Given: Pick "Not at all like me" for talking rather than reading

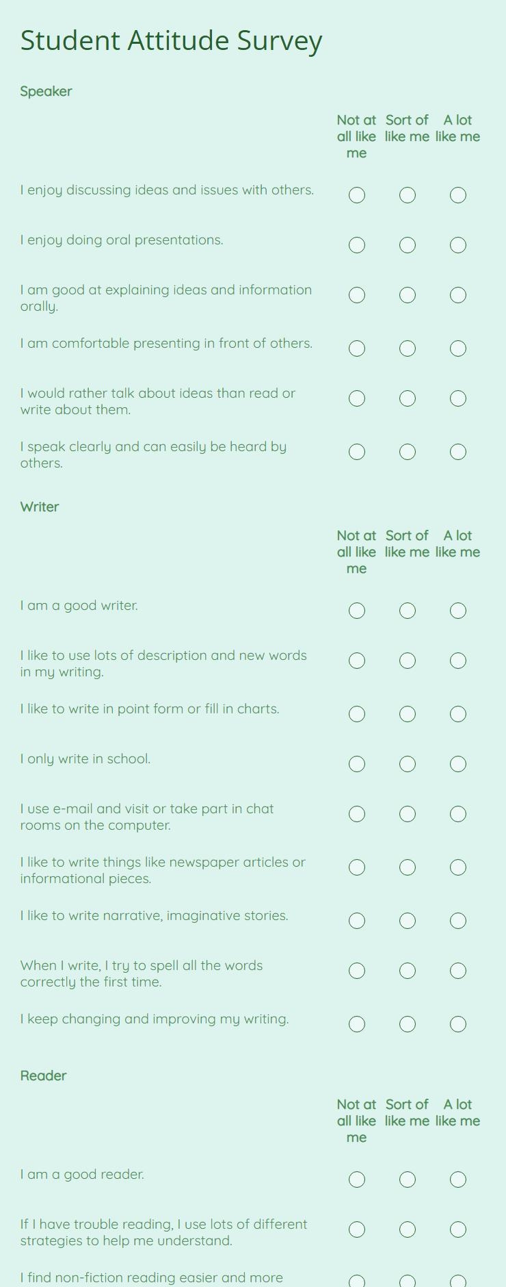Looking at the screenshot, I should tap(356, 398).
